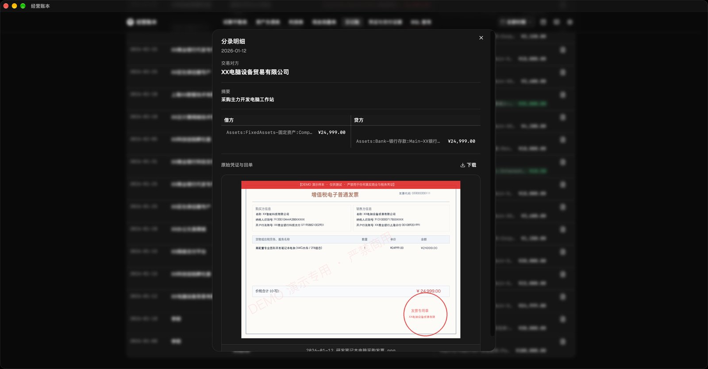Click the counterparty name XX电脑设备贸易有限公司

click(255, 72)
